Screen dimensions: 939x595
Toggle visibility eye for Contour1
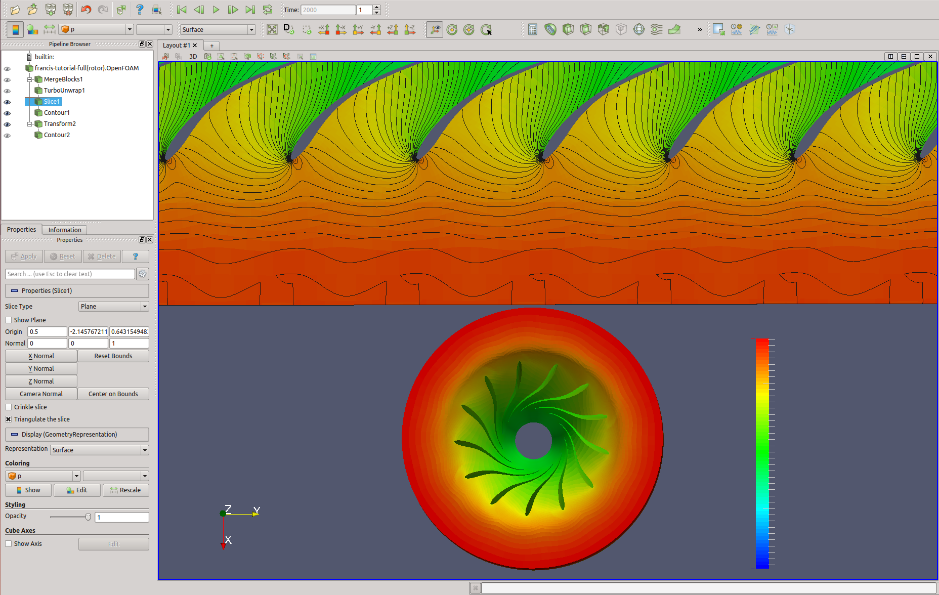[7, 113]
